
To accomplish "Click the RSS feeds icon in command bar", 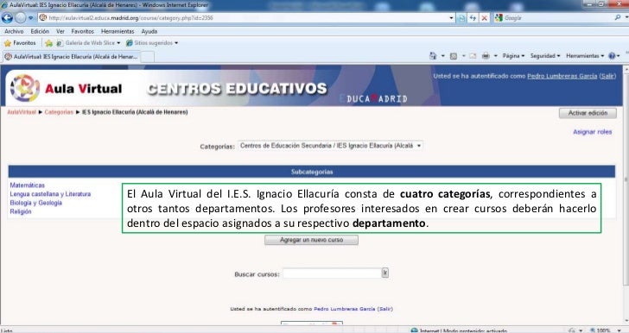I will pyautogui.click(x=454, y=56).
